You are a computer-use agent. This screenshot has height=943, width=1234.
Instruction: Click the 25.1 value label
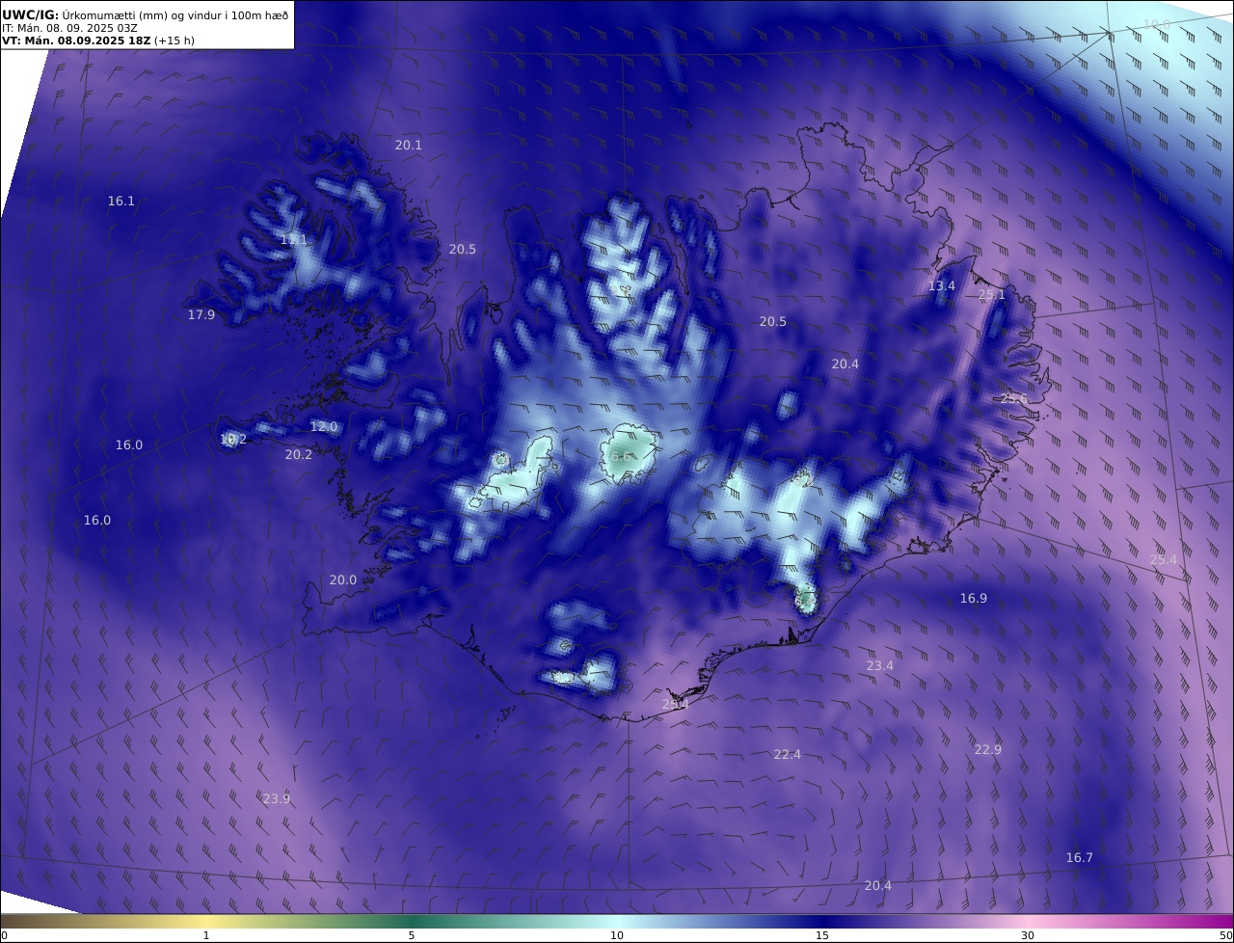coord(992,295)
